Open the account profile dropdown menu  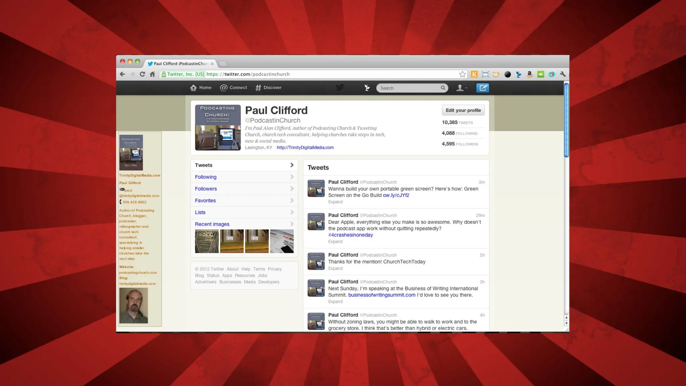[462, 88]
